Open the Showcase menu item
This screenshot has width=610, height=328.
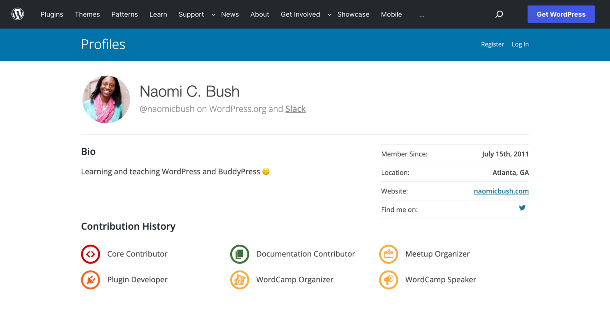point(353,14)
